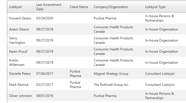Screen dimensions: 186x103
Task: Click the Client Name column header
Action: tap(79, 7)
